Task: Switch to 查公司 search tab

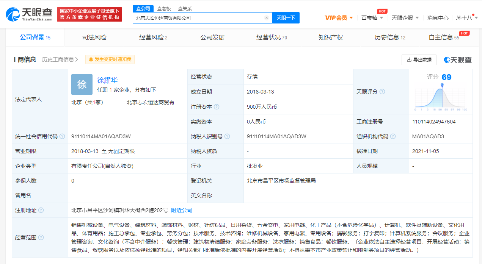Action: [x=143, y=8]
